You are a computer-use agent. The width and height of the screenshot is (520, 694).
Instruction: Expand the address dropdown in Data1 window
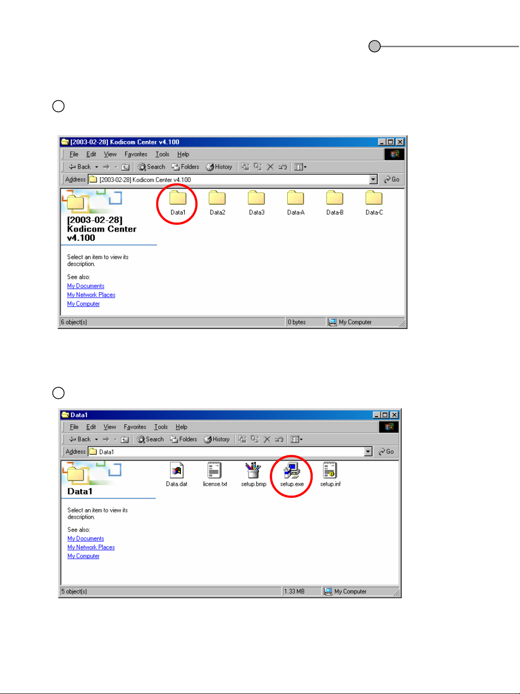368,452
